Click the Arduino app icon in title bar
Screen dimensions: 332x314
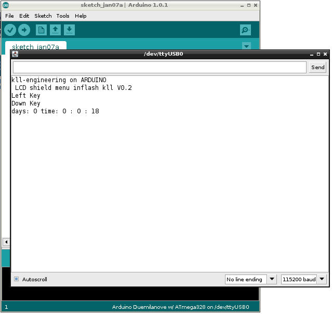pos(5,5)
